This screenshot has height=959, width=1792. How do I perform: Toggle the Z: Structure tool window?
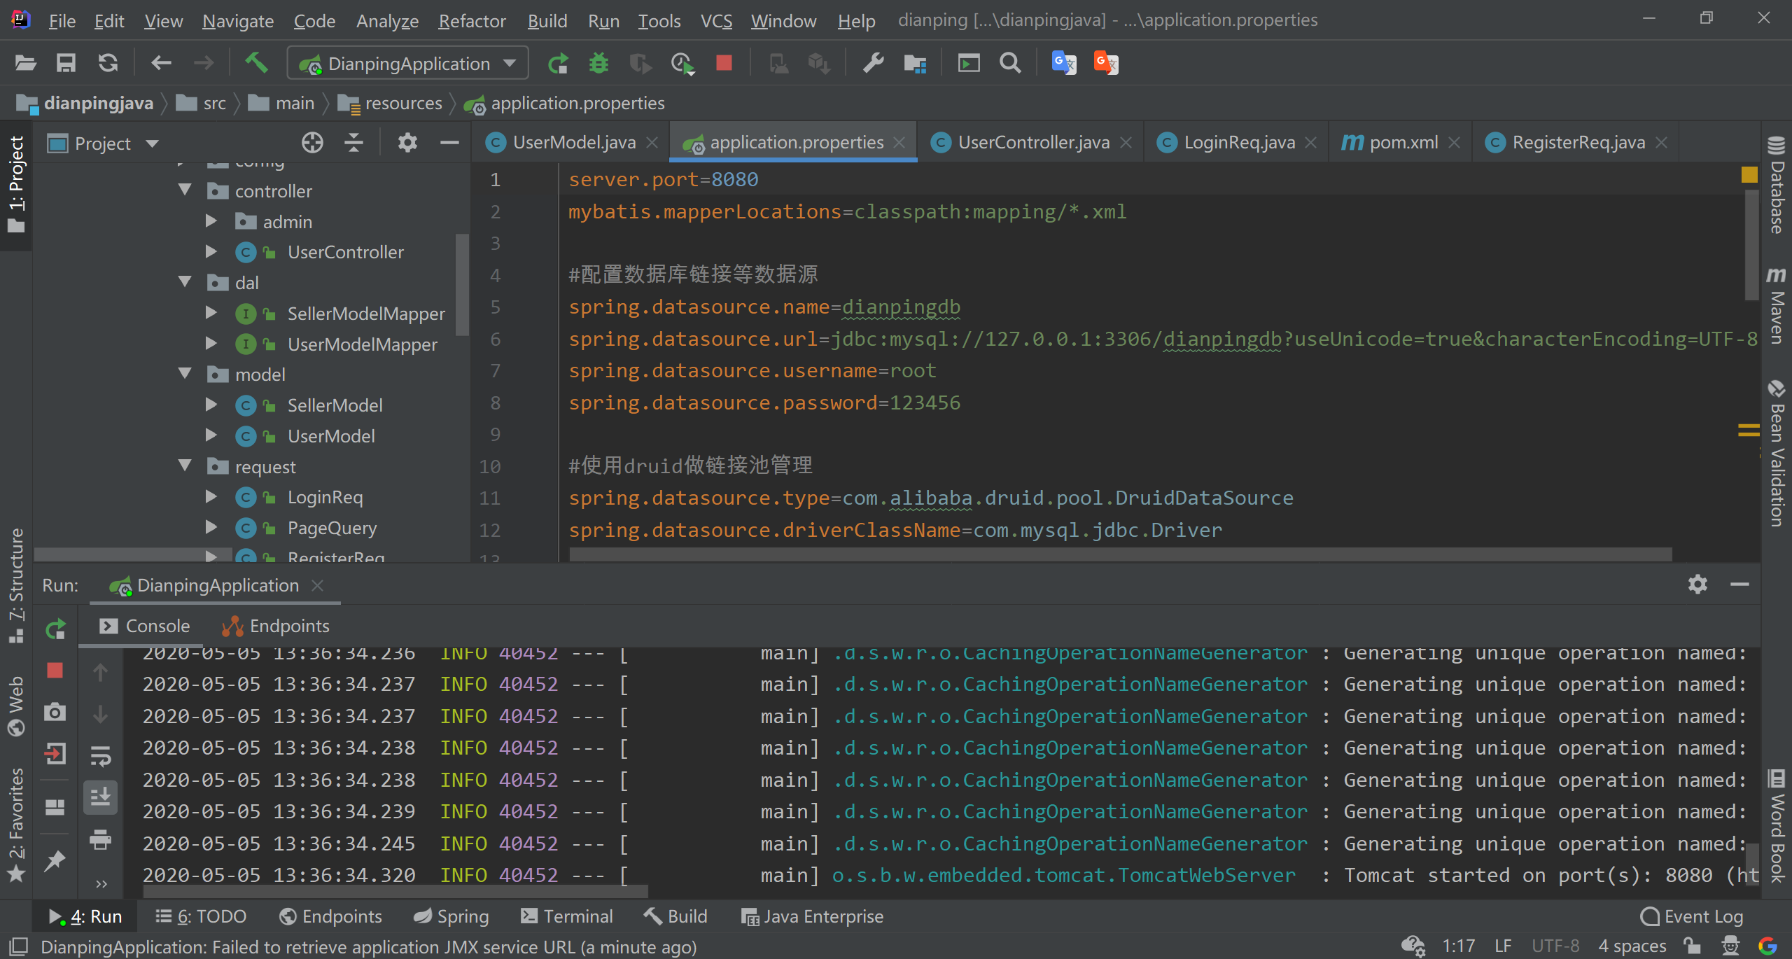(16, 585)
